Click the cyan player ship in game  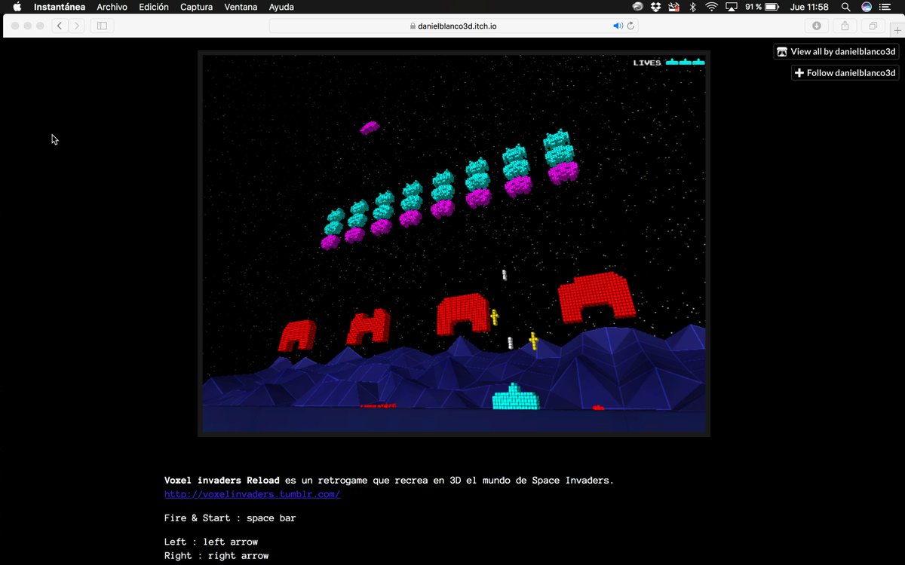516,397
